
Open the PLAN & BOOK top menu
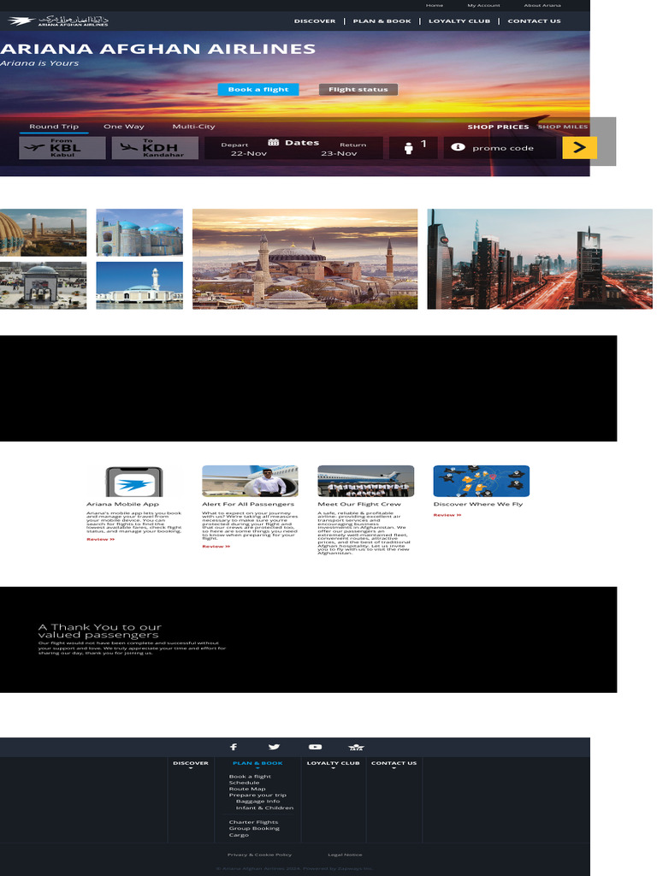[382, 21]
